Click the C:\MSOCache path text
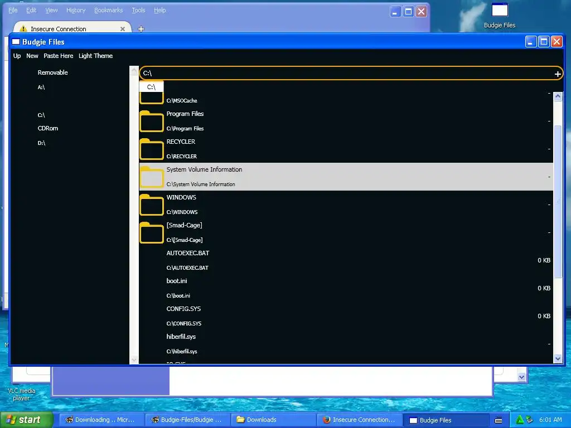This screenshot has height=428, width=571. click(182, 100)
